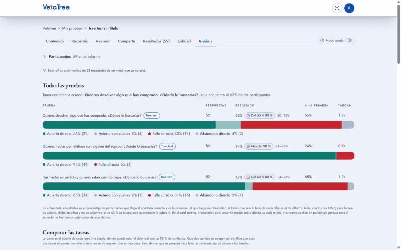Click the 'Comparar las tareas' heading
Screen dimensions: 401x250
pyautogui.click(x=66, y=232)
